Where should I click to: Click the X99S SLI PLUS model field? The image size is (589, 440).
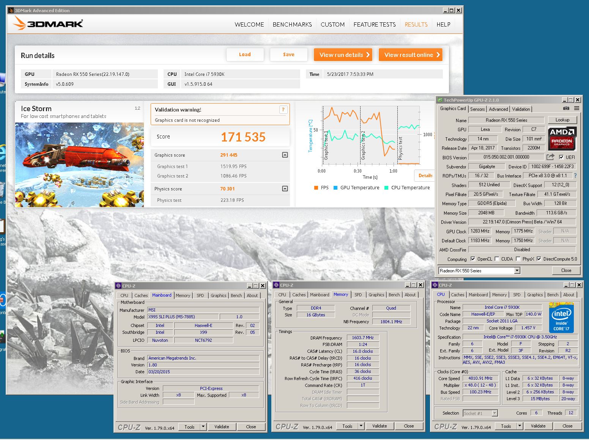[x=183, y=317]
